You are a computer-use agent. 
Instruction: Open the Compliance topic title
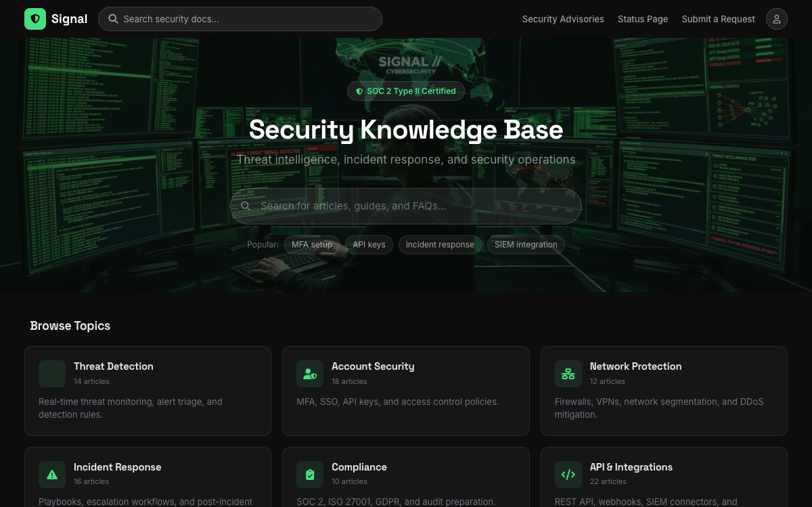[359, 467]
